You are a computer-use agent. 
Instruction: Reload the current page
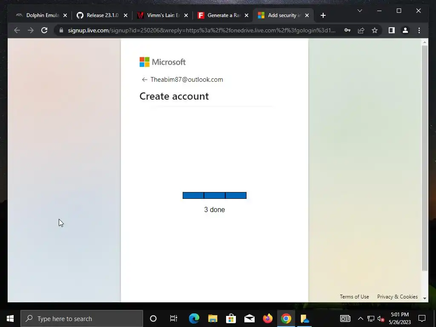pyautogui.click(x=44, y=30)
